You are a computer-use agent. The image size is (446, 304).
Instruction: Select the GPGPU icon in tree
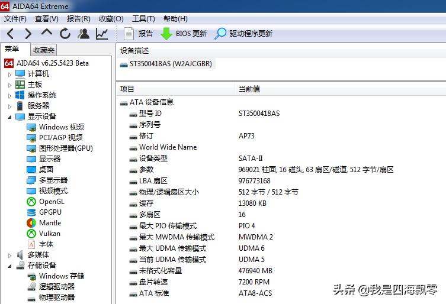pyautogui.click(x=31, y=212)
